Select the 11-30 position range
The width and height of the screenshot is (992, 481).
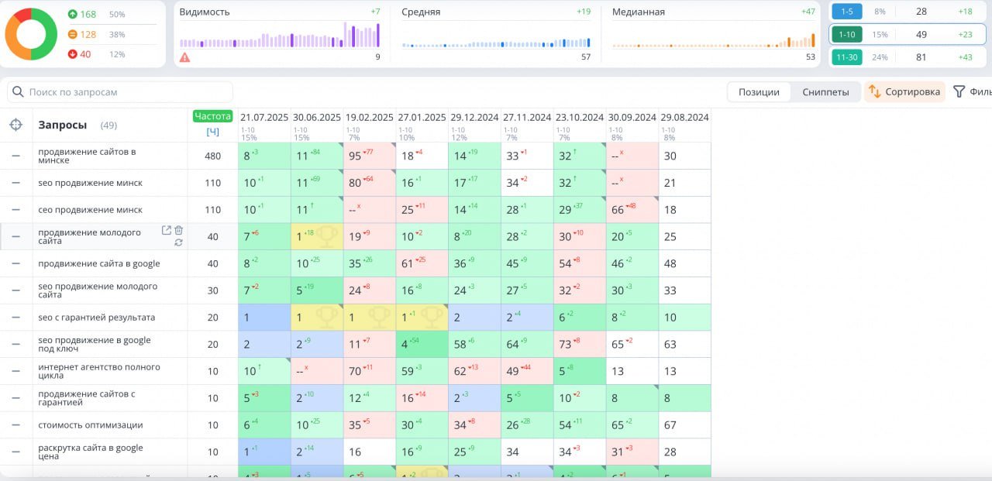coord(847,57)
